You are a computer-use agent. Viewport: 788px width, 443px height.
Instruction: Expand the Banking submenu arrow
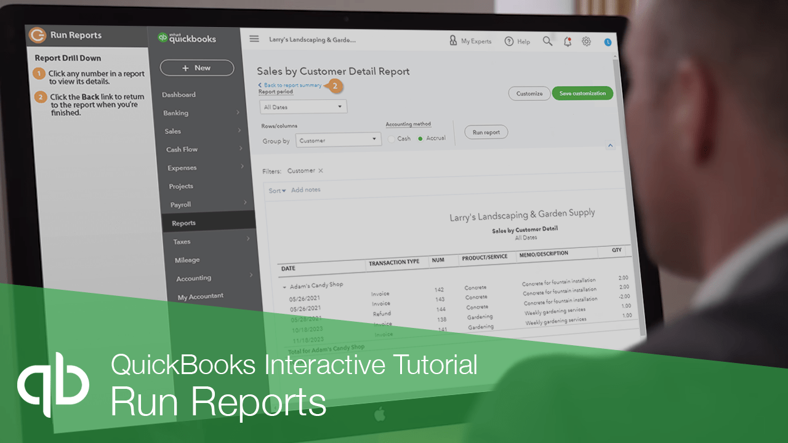pyautogui.click(x=238, y=113)
